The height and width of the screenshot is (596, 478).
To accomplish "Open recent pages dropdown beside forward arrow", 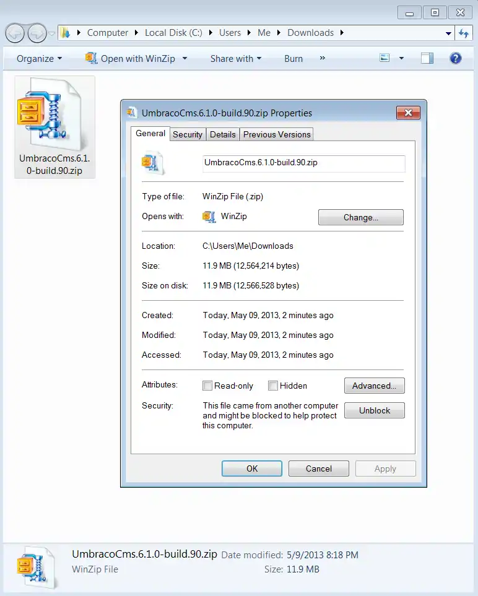I will 52,33.
